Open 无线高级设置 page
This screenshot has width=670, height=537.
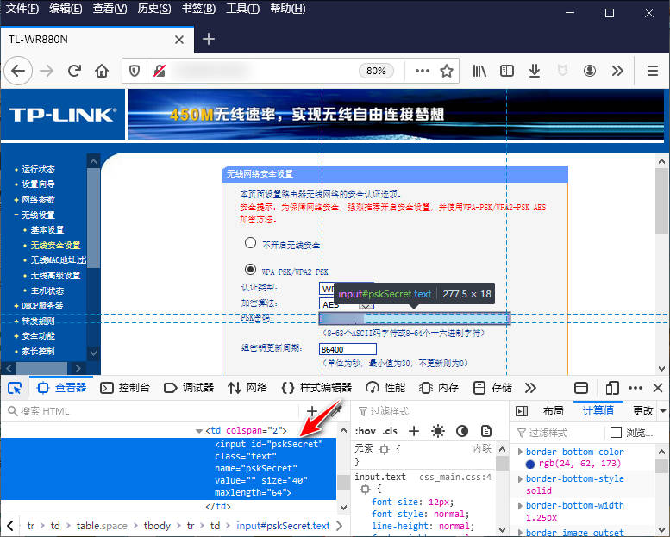coord(55,276)
